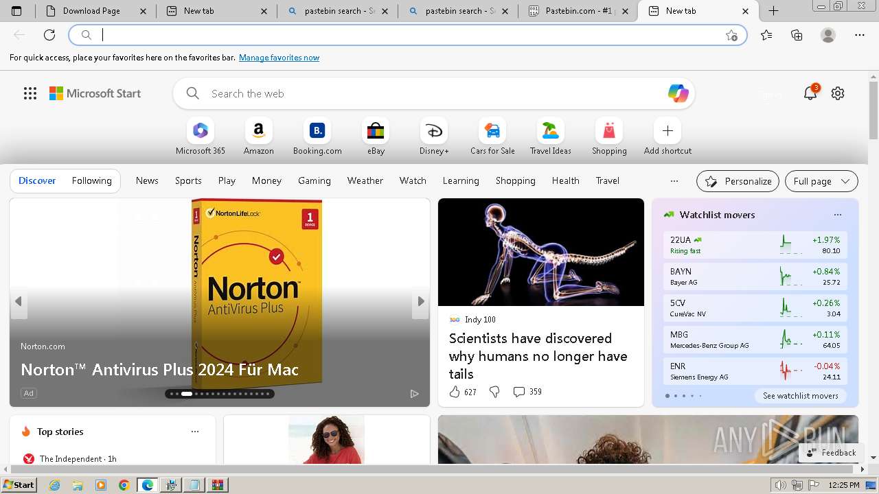879x494 pixels.
Task: Launch Chrome from the taskbar
Action: (x=124, y=485)
